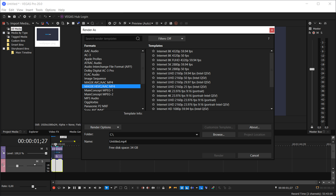Adjust the Master bus volume fader

(312, 69)
